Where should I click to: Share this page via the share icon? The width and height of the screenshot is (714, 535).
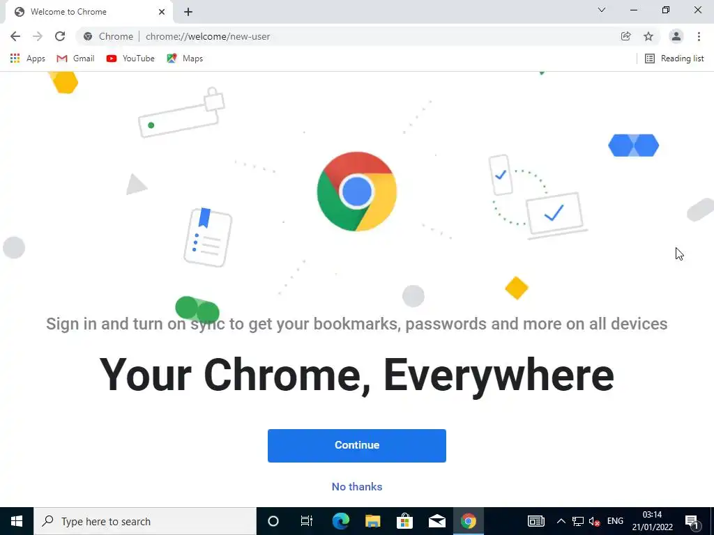pyautogui.click(x=625, y=36)
